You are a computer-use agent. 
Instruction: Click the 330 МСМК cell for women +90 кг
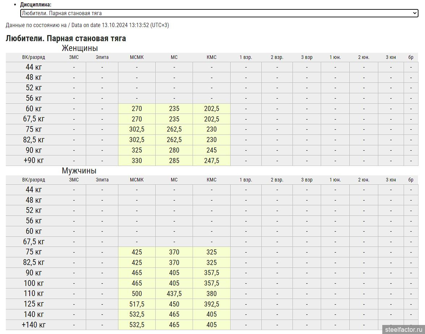(136, 160)
